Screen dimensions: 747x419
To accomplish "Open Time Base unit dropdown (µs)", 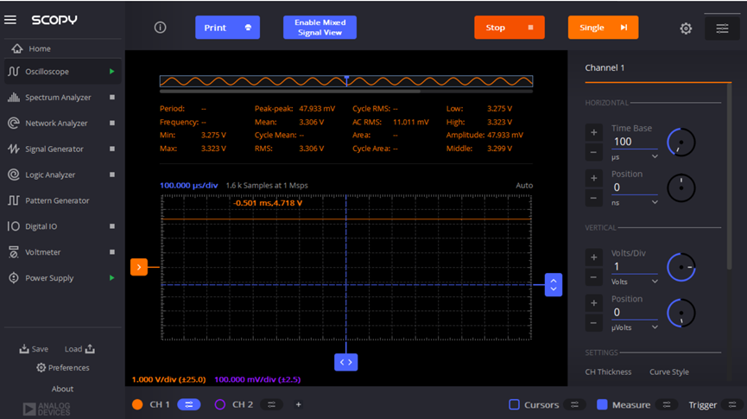I will (635, 157).
